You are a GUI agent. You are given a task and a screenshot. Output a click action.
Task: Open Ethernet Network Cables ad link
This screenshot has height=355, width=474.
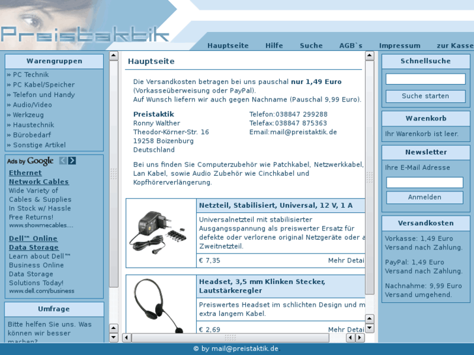[x=38, y=177]
